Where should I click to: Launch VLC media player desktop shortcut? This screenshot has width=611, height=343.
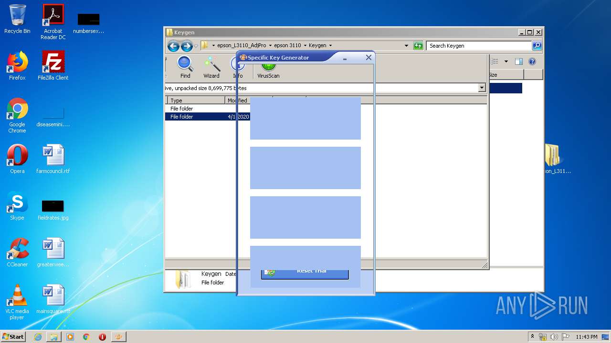point(17,302)
